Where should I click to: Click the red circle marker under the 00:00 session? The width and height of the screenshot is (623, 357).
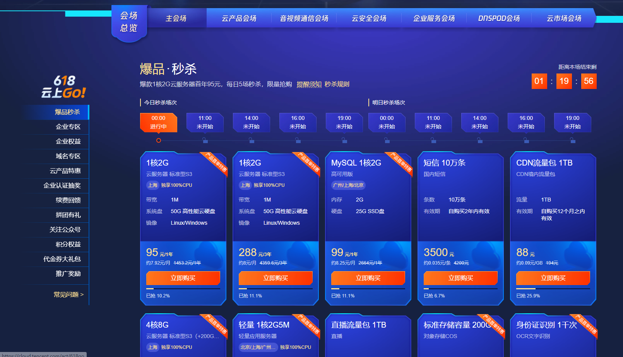pyautogui.click(x=158, y=140)
